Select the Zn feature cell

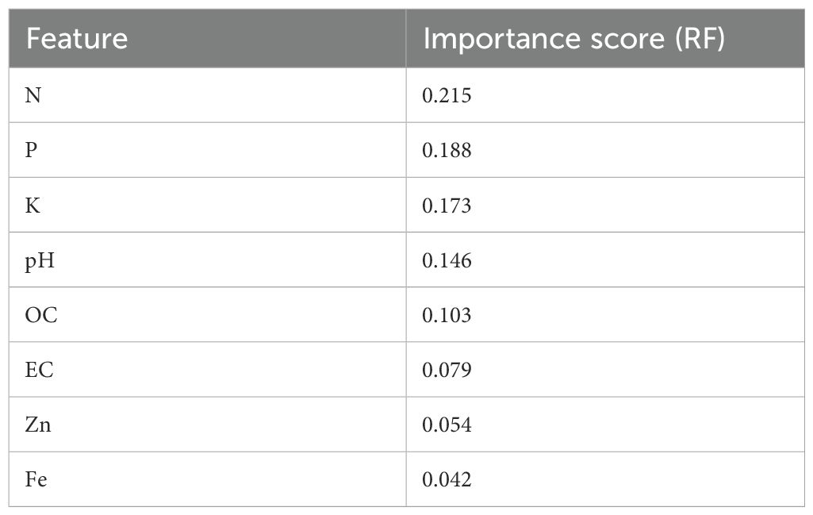coord(38,425)
